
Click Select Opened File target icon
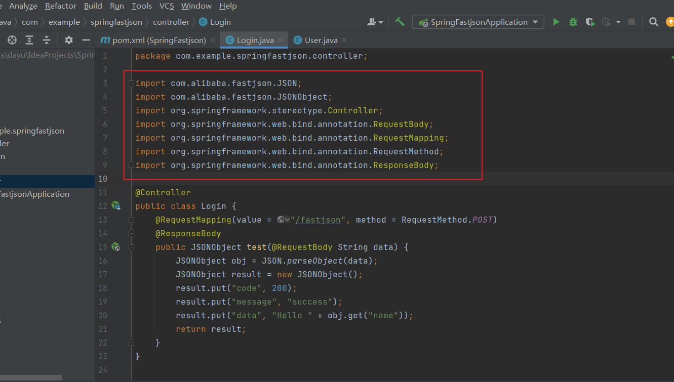[x=12, y=40]
